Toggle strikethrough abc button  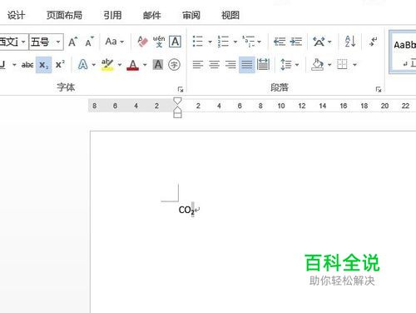(27, 65)
